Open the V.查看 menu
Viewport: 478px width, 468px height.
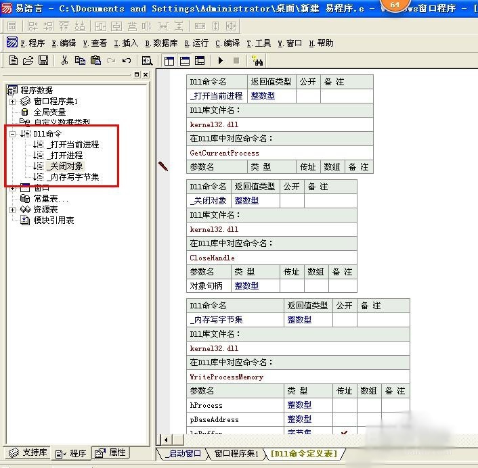click(95, 43)
